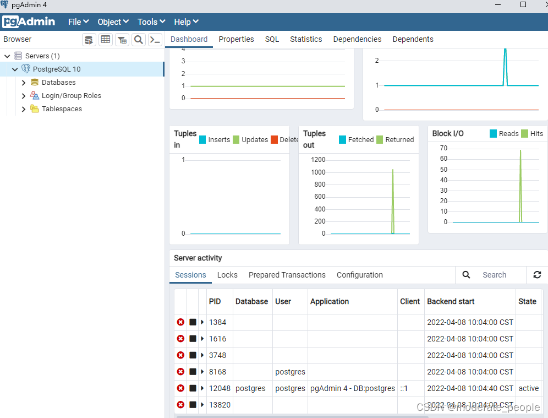The height and width of the screenshot is (418, 548).
Task: Collapse the Servers (1) tree node
Action: point(7,56)
